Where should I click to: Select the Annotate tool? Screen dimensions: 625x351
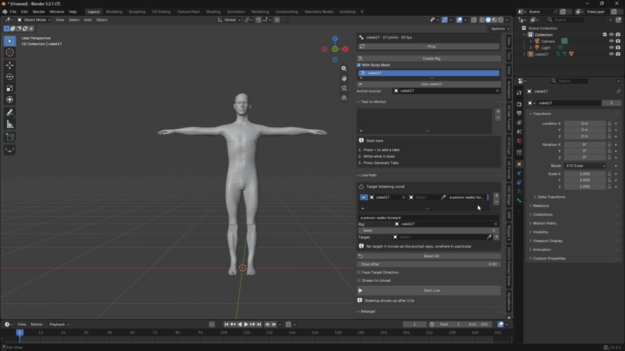(10, 113)
